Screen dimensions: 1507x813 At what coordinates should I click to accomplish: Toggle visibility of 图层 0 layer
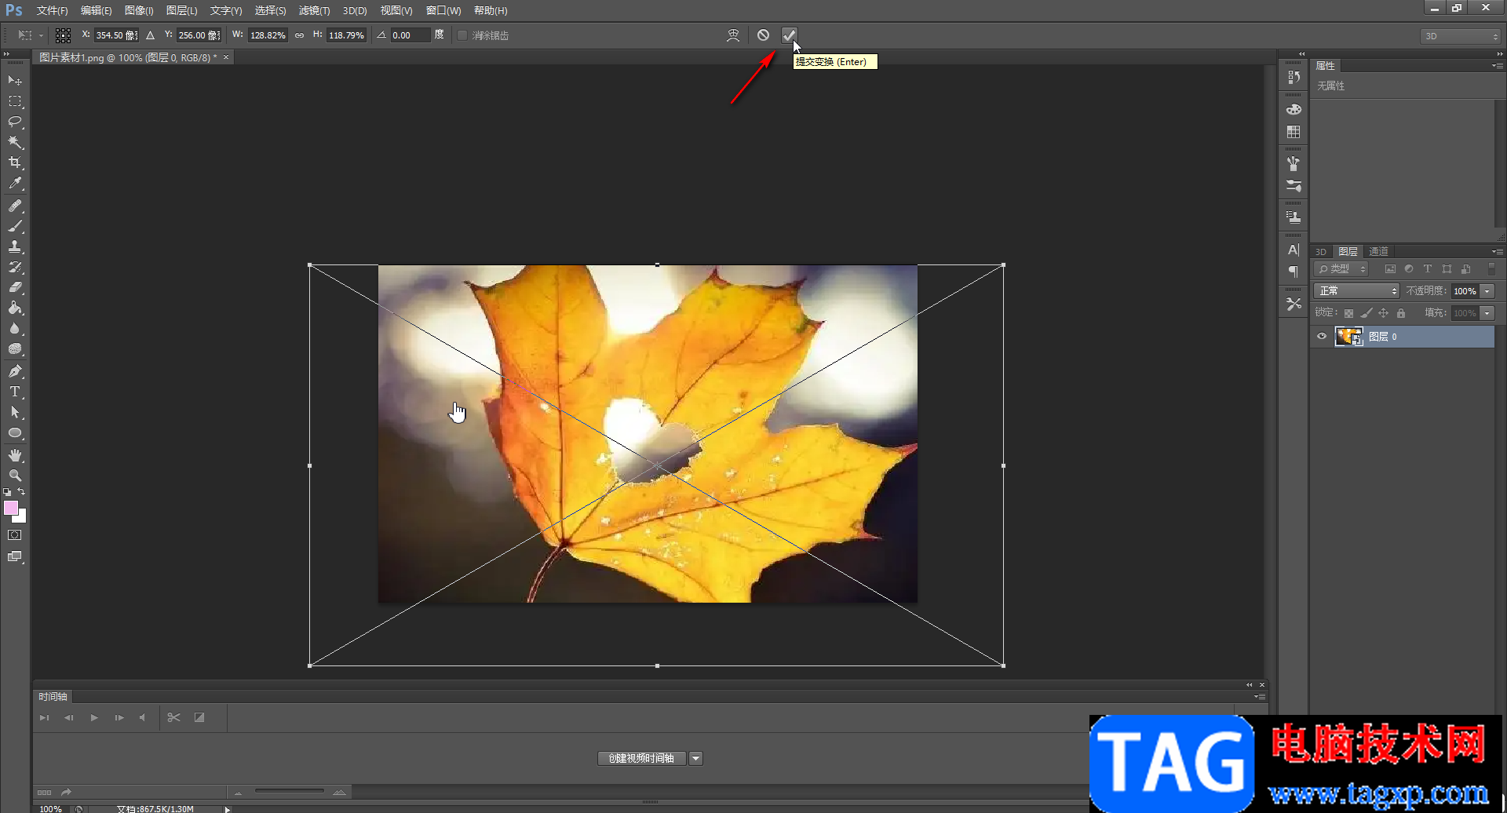point(1322,337)
